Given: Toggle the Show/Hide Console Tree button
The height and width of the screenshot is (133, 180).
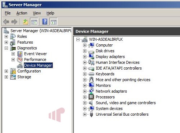Looking at the screenshot, I should [34, 22].
